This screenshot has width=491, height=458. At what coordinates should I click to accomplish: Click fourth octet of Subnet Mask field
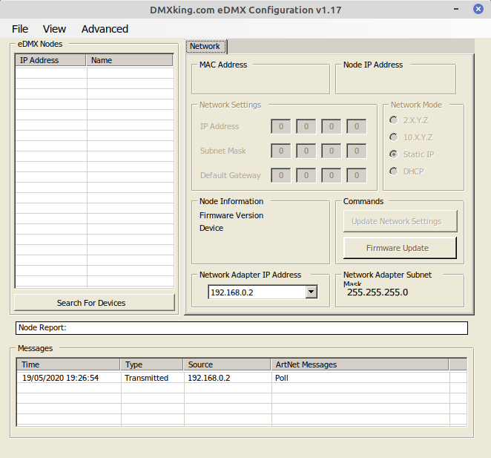click(356, 151)
